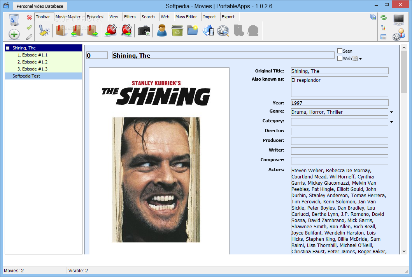Click the empty Composer field
412x277 pixels.
tap(340, 161)
